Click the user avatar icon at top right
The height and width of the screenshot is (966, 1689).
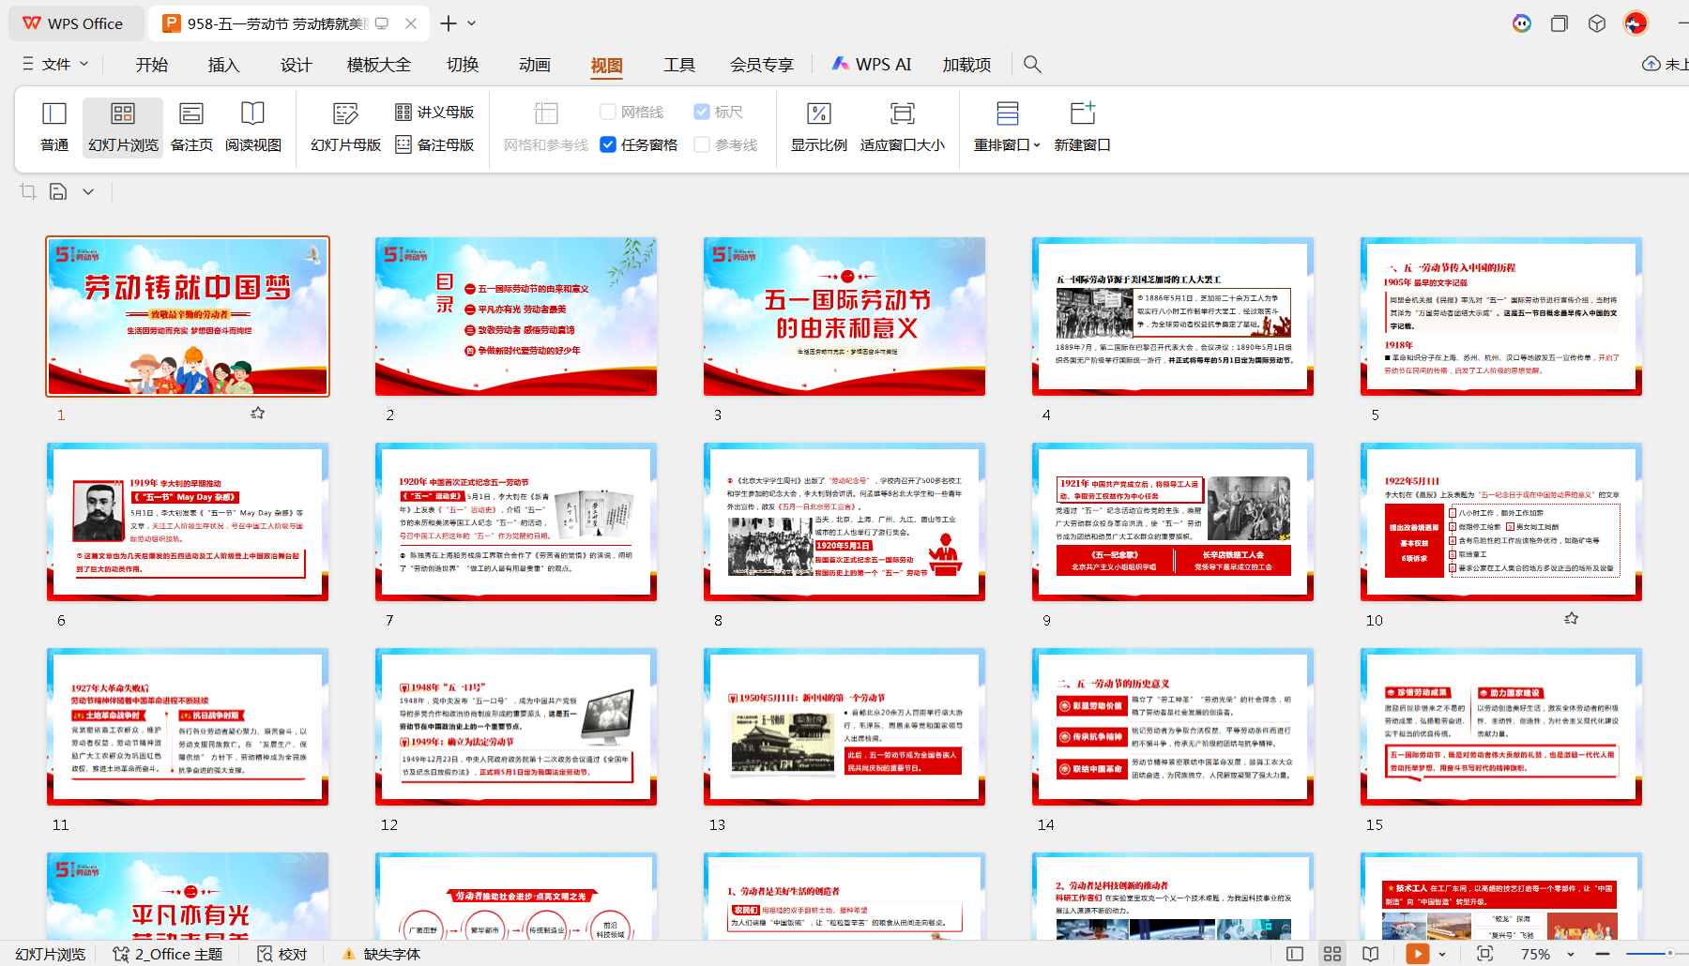1636,23
